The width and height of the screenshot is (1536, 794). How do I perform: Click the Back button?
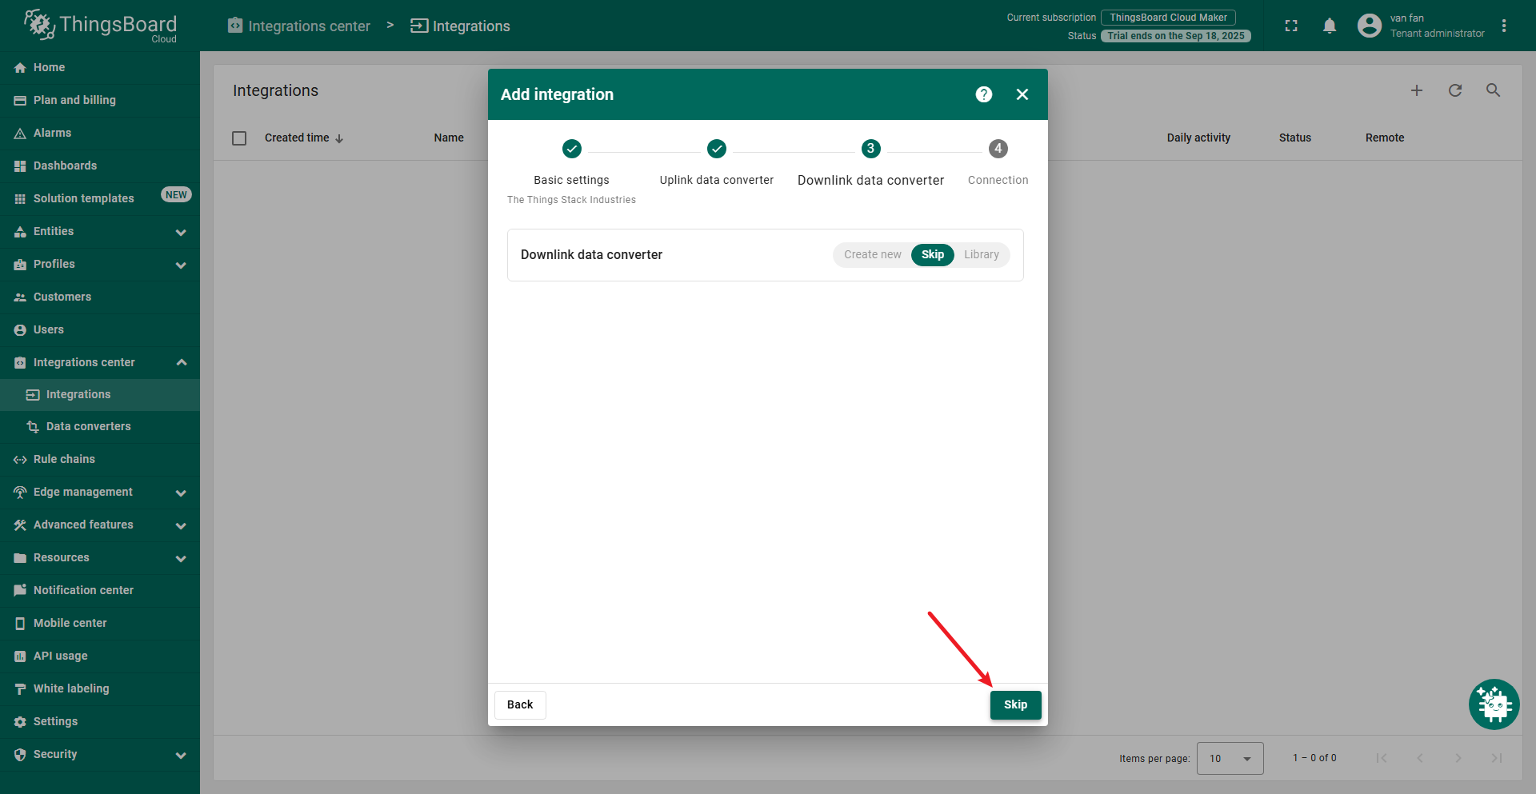point(520,704)
